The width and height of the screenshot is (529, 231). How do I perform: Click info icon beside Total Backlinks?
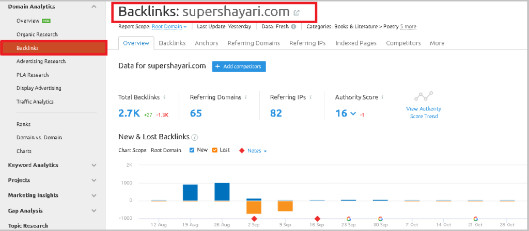(x=165, y=97)
